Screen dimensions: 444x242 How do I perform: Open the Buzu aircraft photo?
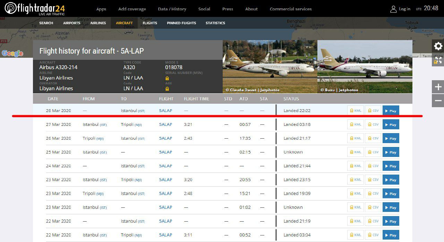[365, 67]
